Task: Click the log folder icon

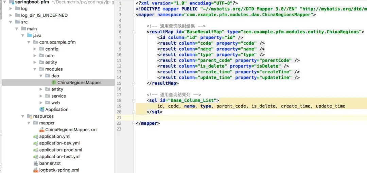Action: click(x=17, y=8)
